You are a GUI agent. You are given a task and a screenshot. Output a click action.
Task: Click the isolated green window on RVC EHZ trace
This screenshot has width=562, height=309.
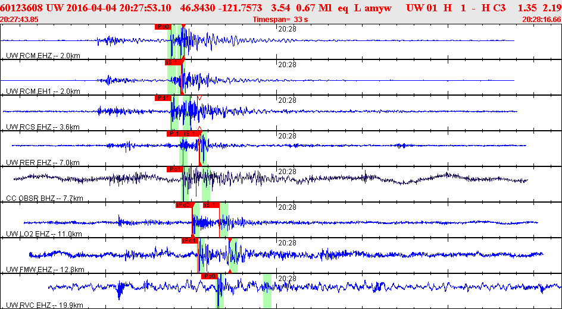coord(267,291)
